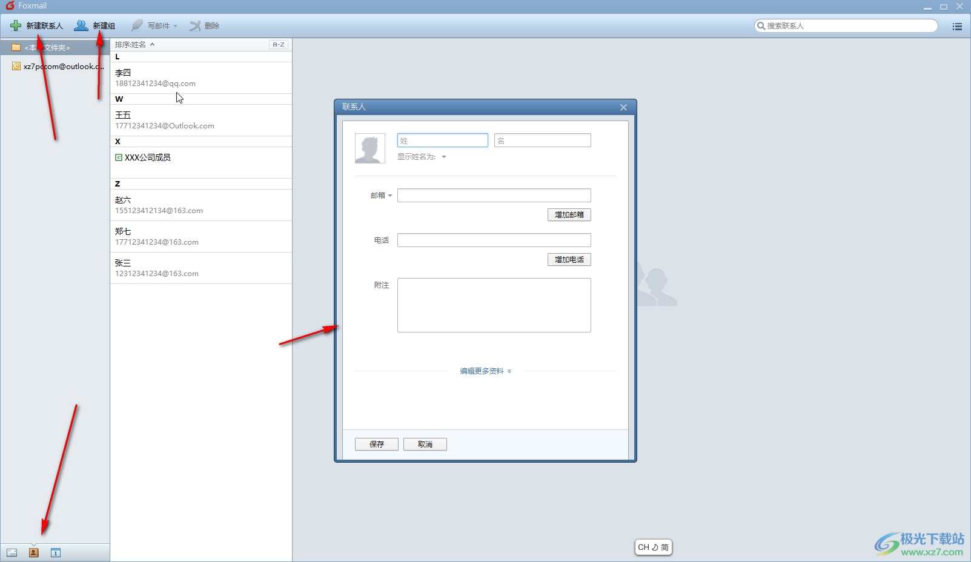Viewport: 971px width, 562px height.
Task: Minimize the Foxmail window
Action: 927,7
